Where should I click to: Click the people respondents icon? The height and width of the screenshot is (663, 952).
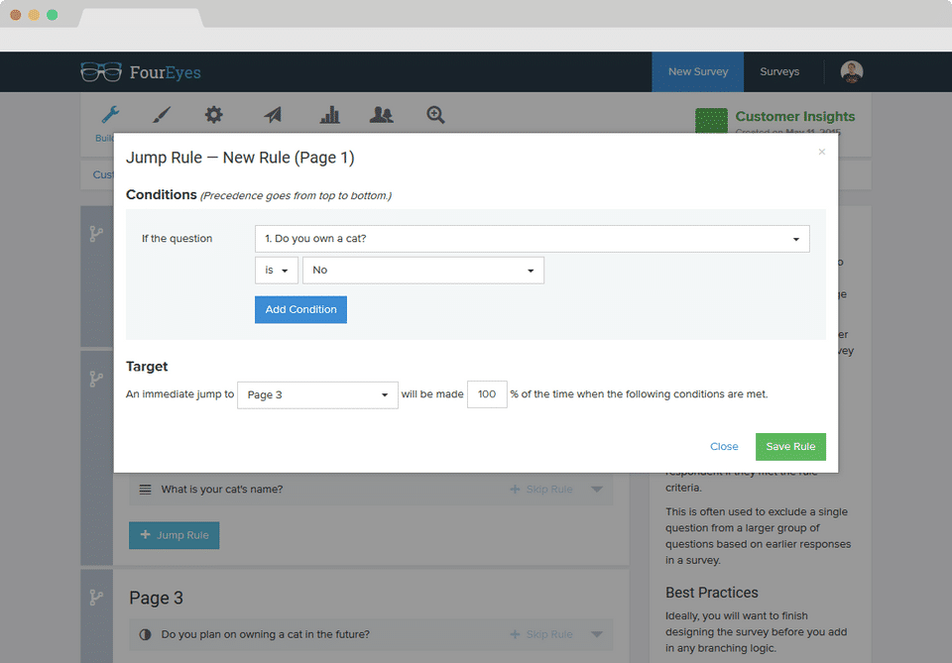pos(382,115)
